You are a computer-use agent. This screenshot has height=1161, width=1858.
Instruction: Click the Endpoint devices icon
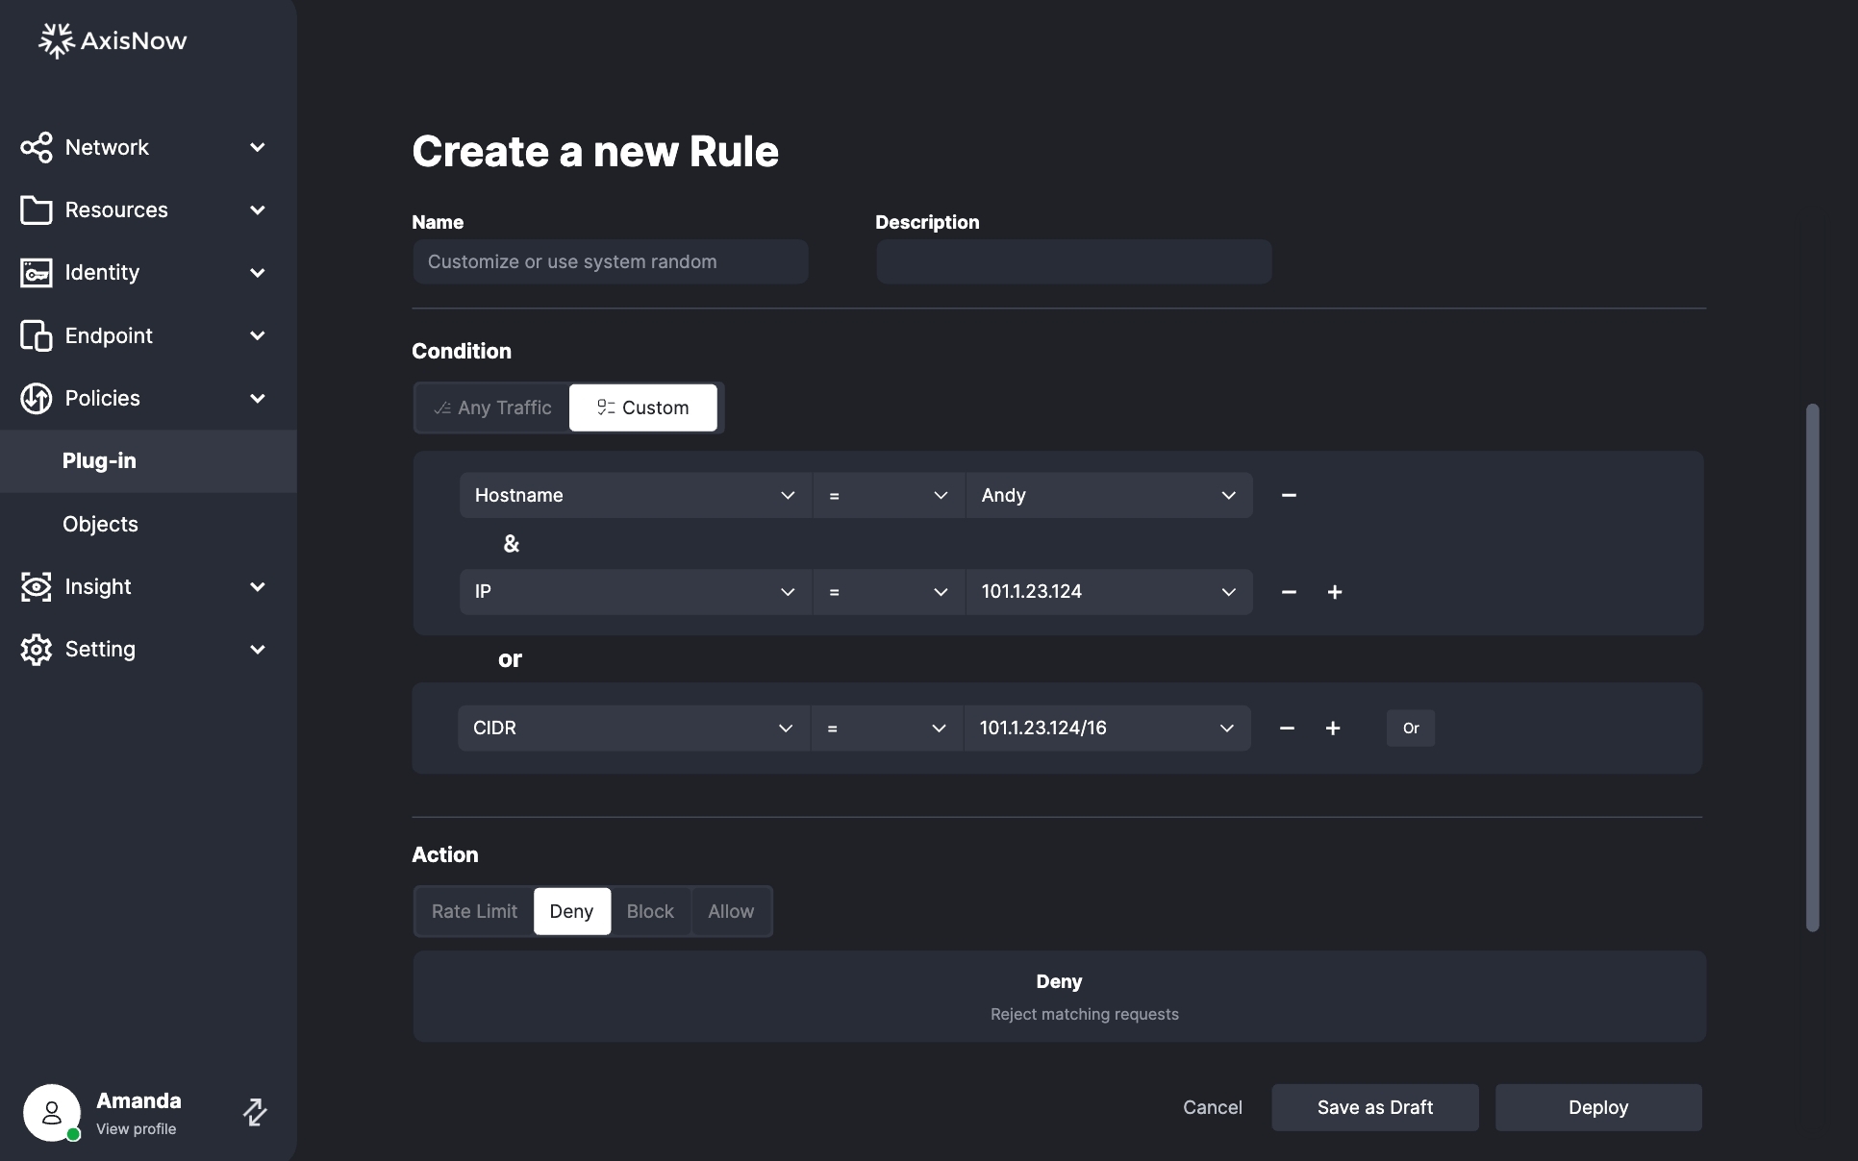tap(37, 335)
